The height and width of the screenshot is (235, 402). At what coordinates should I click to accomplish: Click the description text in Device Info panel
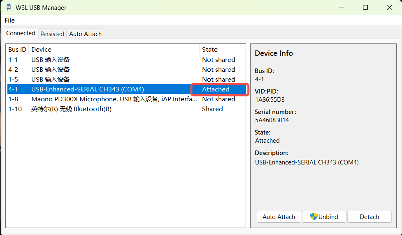coord(307,162)
